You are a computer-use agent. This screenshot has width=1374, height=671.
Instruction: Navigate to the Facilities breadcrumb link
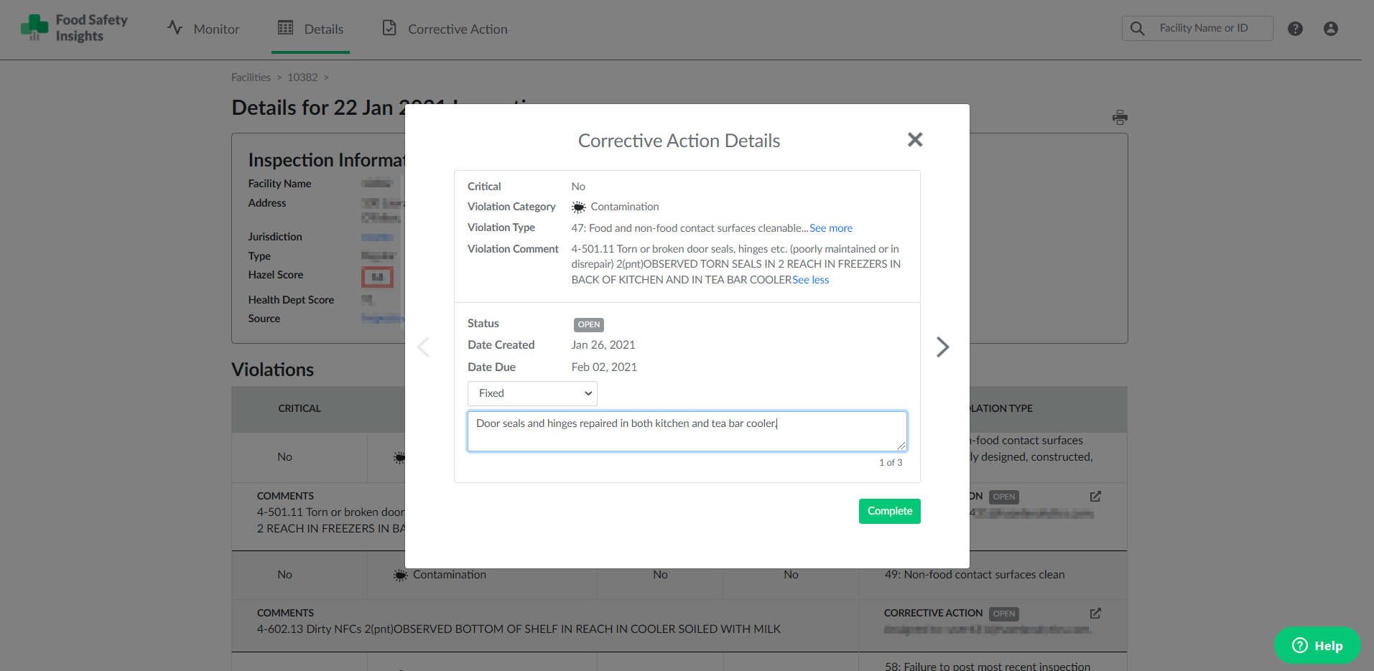251,77
